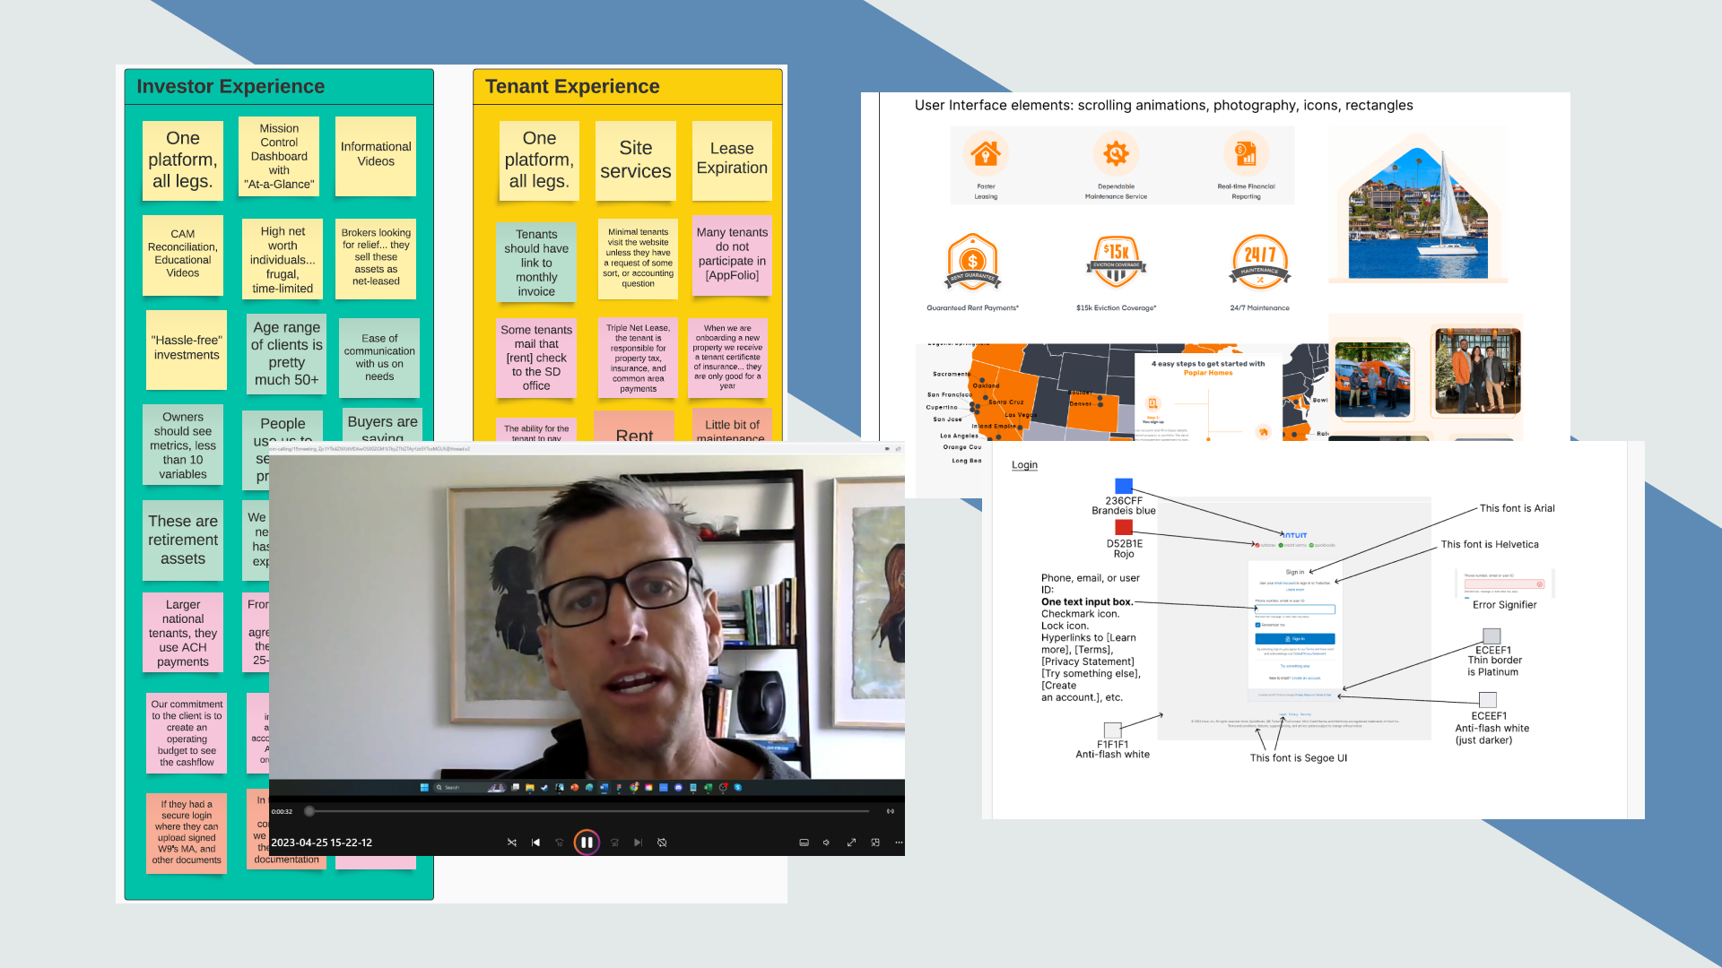Select the Dependable Maintenance Service gear icon
The width and height of the screenshot is (1722, 968).
1116,154
